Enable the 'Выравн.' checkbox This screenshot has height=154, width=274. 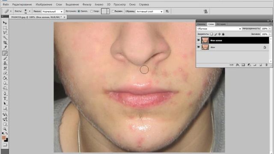pos(113,12)
